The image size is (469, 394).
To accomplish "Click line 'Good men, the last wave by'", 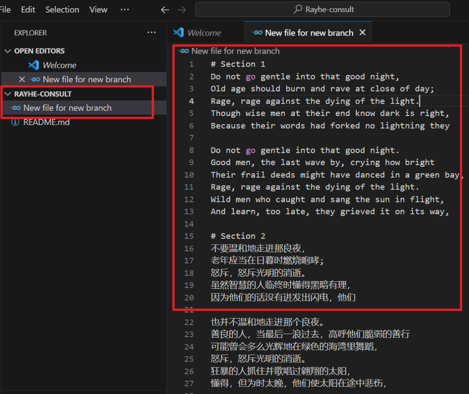I will (x=322, y=162).
